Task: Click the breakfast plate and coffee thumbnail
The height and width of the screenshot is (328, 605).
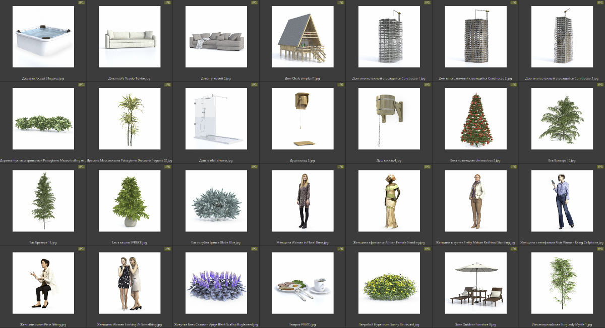Action: click(302, 283)
